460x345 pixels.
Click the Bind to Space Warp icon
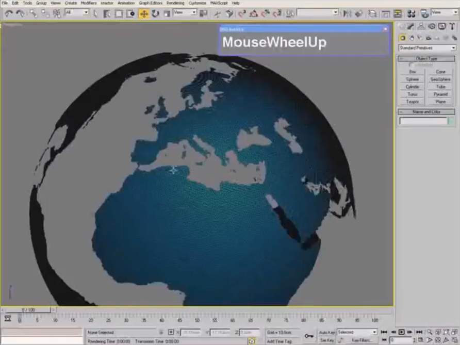[57, 13]
